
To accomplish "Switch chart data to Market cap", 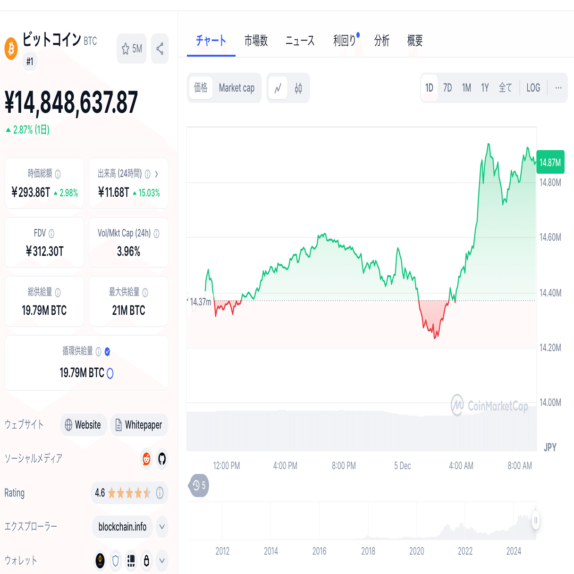I will (x=236, y=88).
